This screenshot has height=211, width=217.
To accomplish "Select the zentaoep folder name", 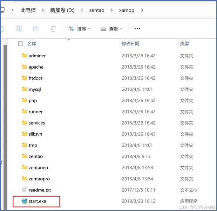I will coord(38,168).
